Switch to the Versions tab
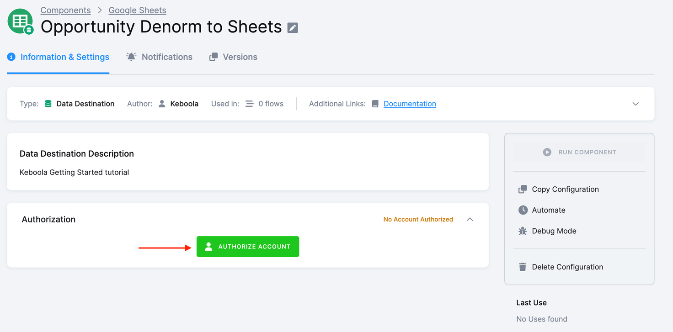Viewport: 673px width, 332px height. pyautogui.click(x=233, y=57)
